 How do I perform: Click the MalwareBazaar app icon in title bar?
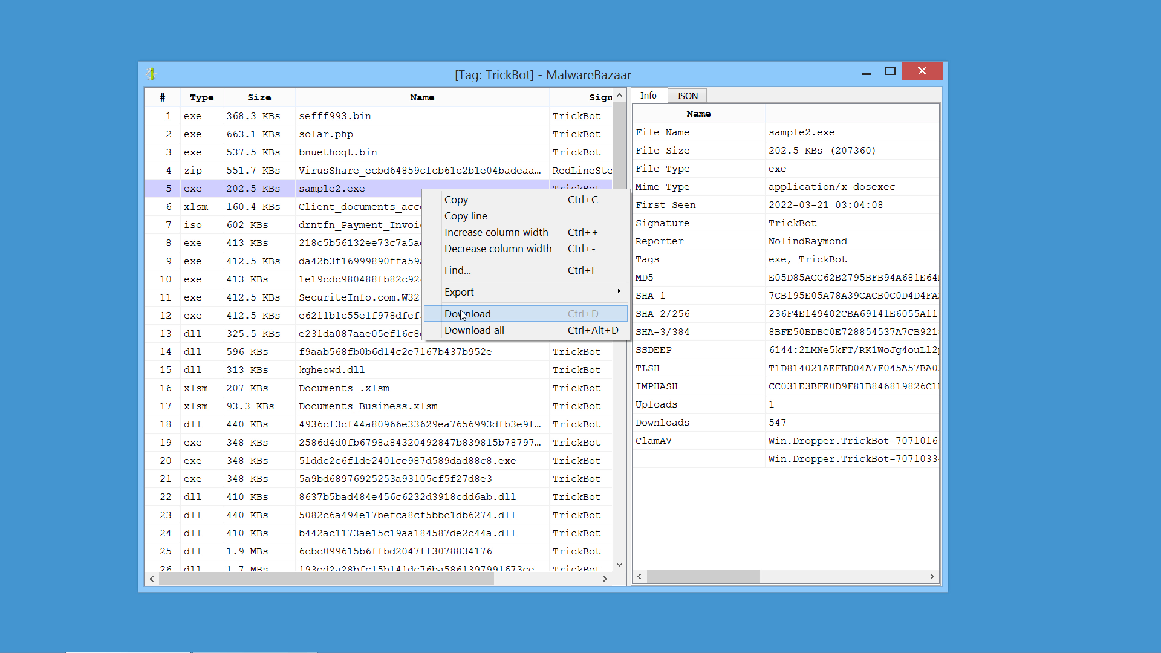[x=151, y=74]
